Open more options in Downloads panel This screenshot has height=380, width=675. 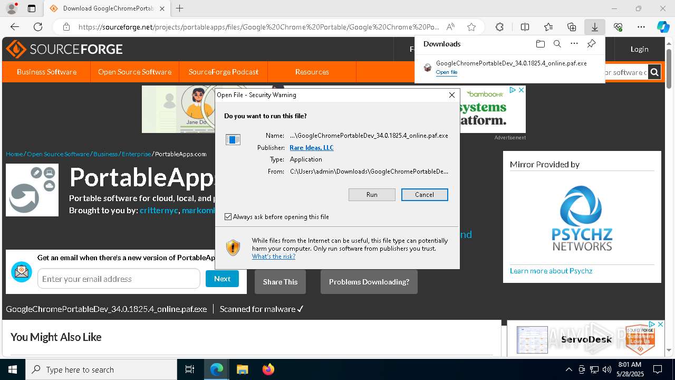point(574,44)
